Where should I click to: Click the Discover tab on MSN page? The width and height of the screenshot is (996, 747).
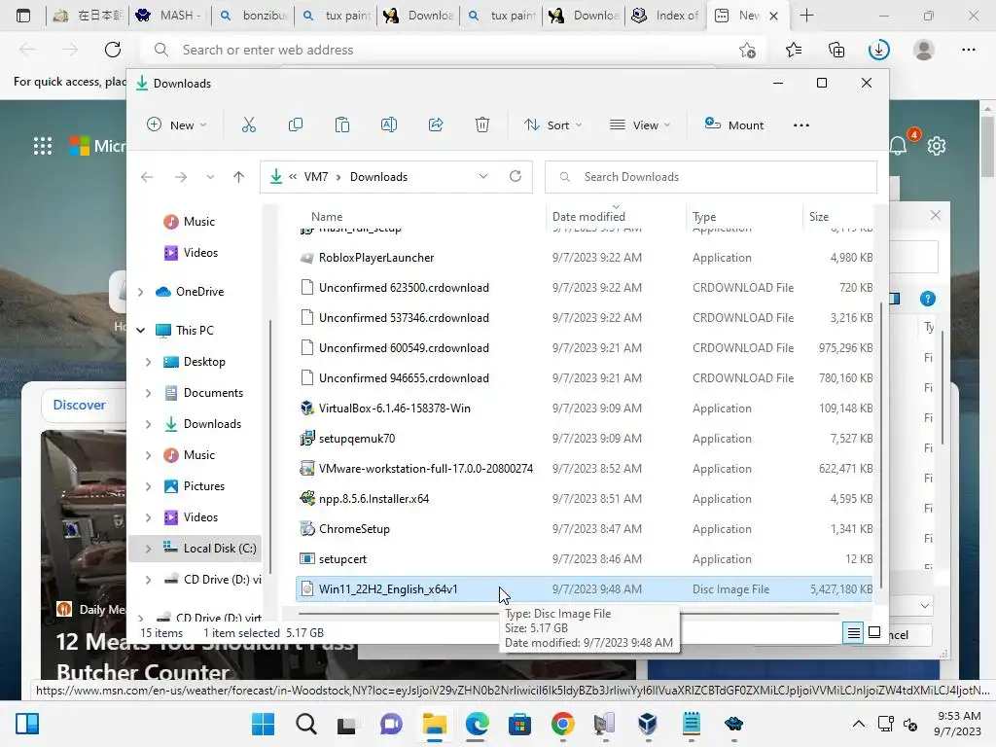point(80,405)
